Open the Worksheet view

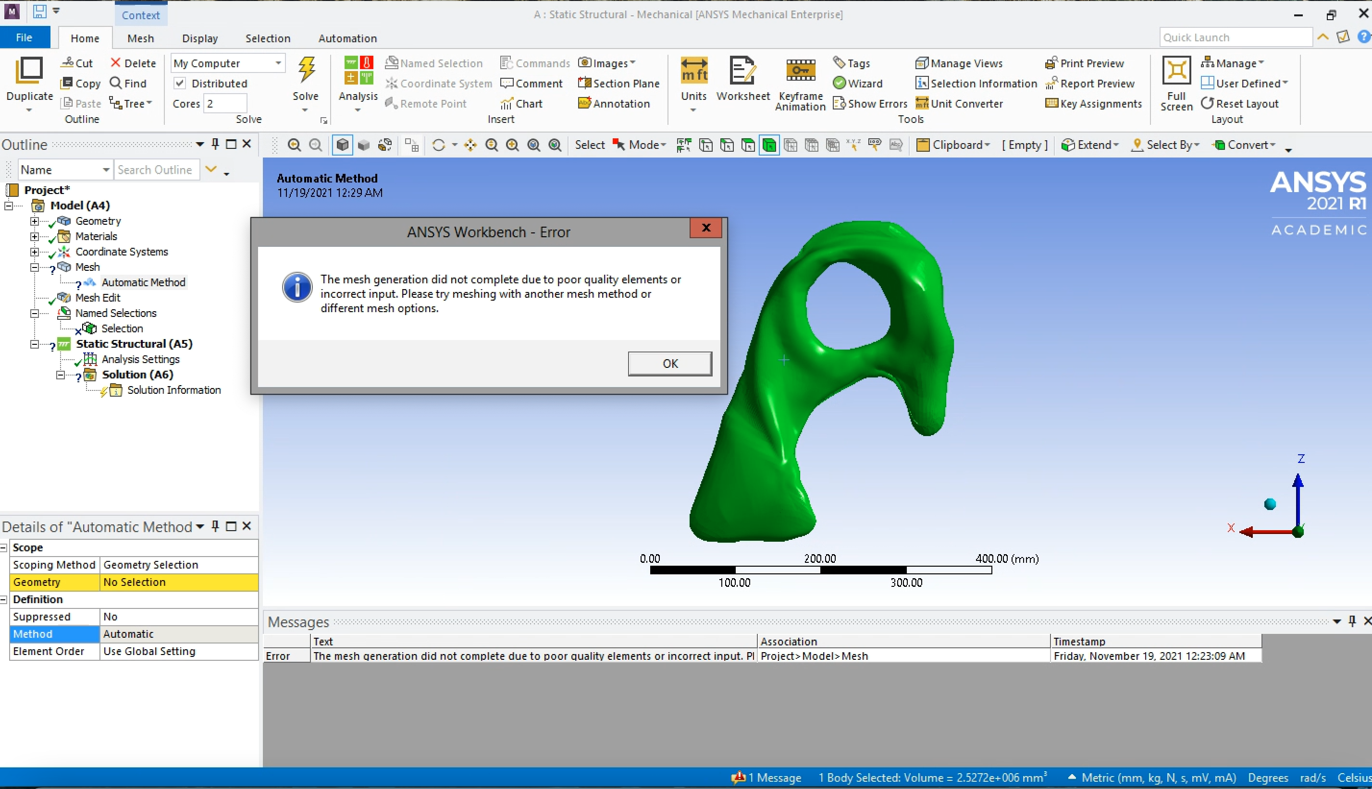point(742,79)
